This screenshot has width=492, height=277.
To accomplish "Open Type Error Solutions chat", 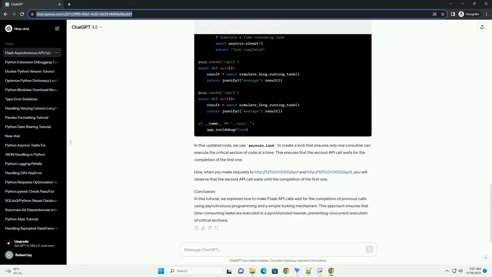I will [32, 99].
